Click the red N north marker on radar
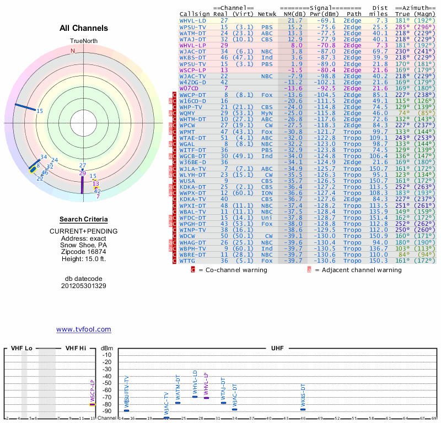Viewport: 441px width, 423px height. click(72, 51)
